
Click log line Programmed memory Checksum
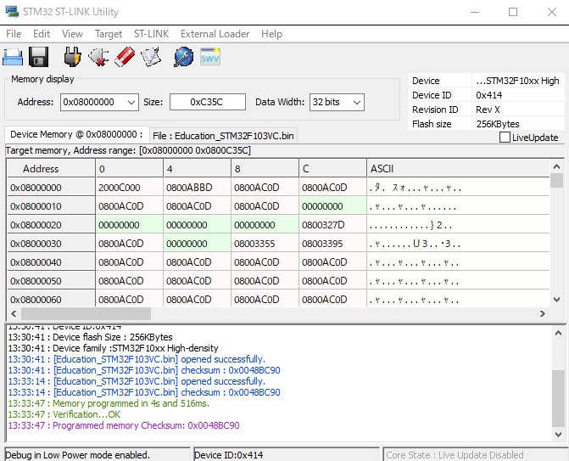124,425
